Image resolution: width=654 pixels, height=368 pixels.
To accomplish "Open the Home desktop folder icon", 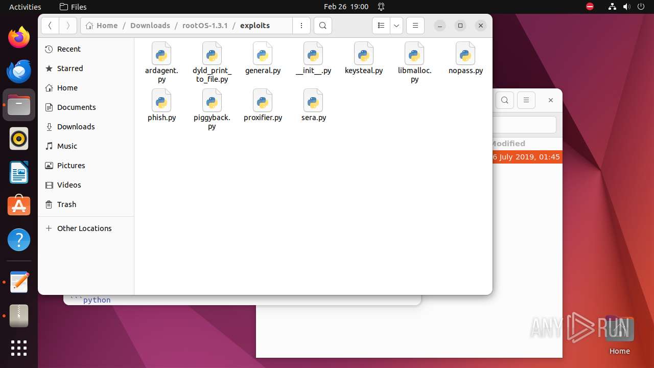I will 619,335.
